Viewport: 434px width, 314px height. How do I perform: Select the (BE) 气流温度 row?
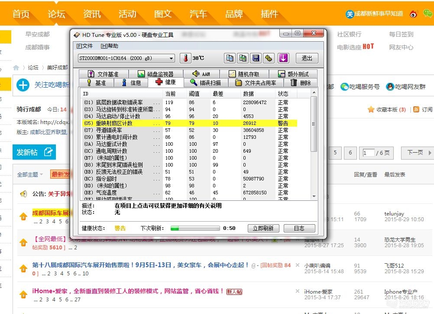point(190,193)
